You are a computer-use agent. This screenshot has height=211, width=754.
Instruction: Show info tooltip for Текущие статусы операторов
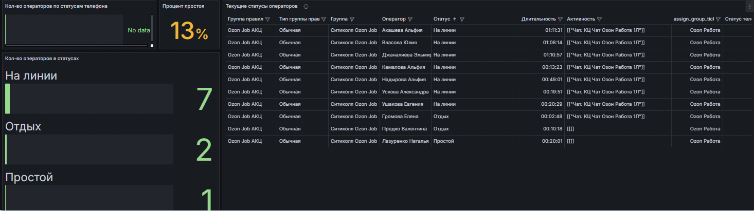click(306, 6)
